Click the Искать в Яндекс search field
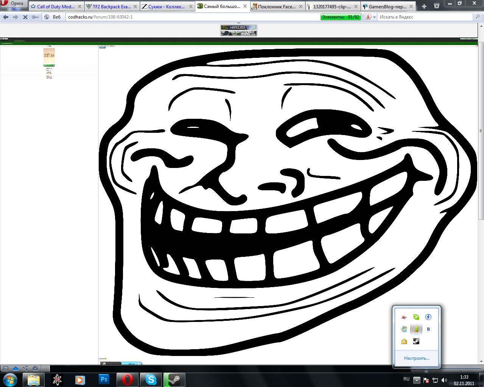Screen dimensions: 484x387 (x=425, y=17)
